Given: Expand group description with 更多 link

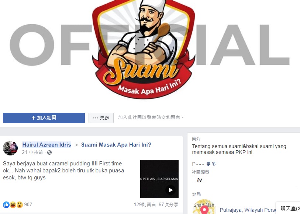Looking at the screenshot, I should point(211,164).
